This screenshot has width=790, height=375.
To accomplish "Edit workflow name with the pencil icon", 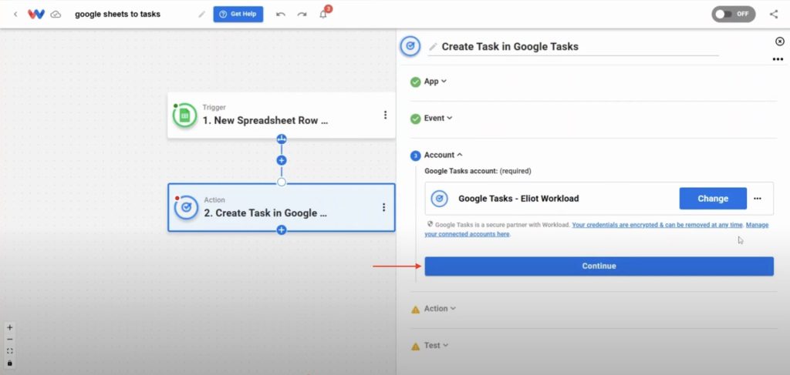I will 201,14.
